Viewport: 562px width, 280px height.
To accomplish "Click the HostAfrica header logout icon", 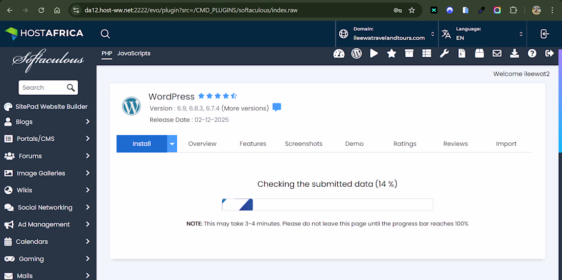I will click(x=545, y=34).
